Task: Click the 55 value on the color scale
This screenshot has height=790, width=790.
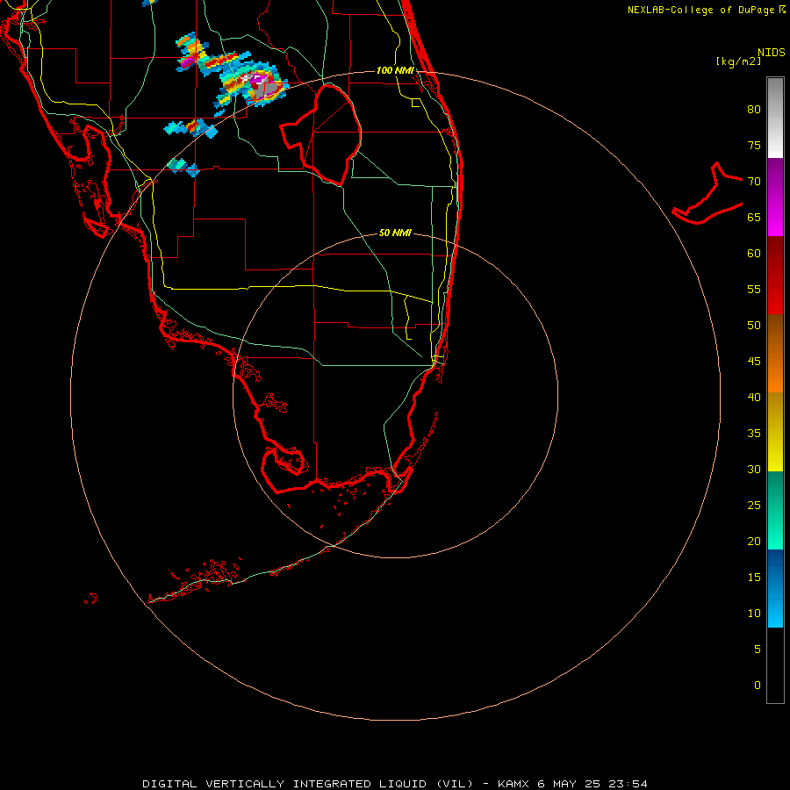Action: [x=754, y=290]
